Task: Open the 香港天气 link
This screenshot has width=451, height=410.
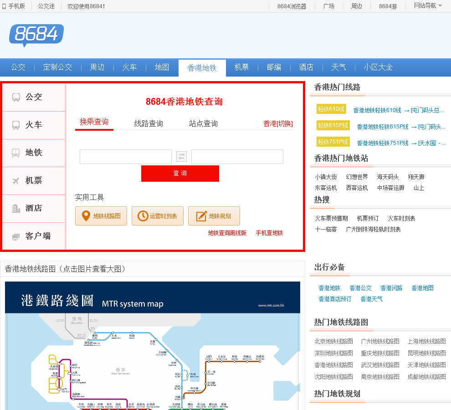Action: point(372,299)
